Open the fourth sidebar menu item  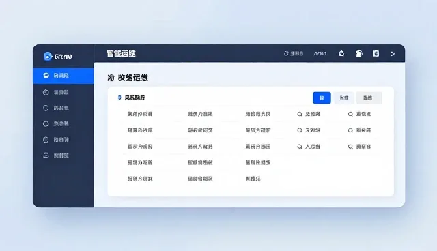[x=64, y=123]
